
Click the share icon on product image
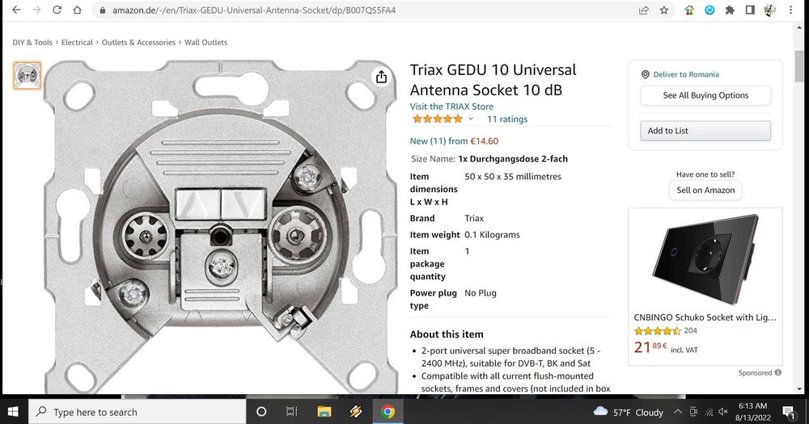click(381, 77)
